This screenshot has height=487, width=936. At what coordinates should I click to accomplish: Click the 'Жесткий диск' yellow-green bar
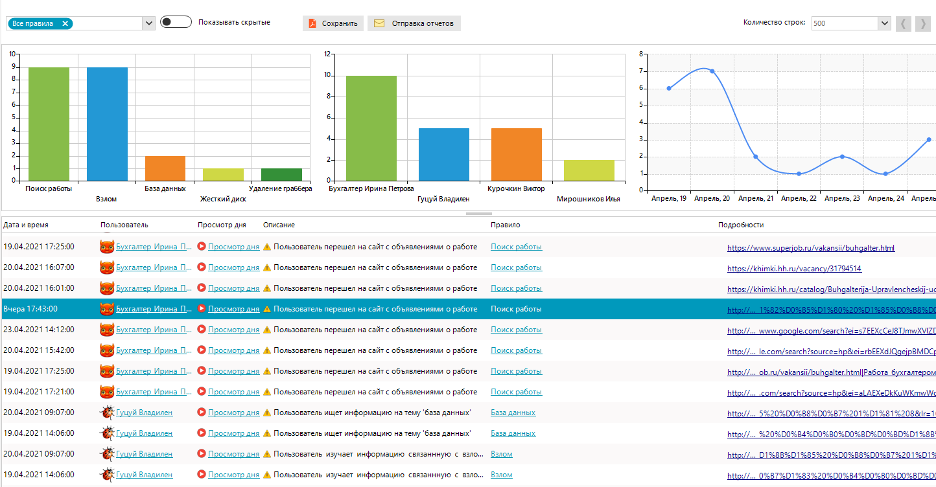(x=224, y=175)
